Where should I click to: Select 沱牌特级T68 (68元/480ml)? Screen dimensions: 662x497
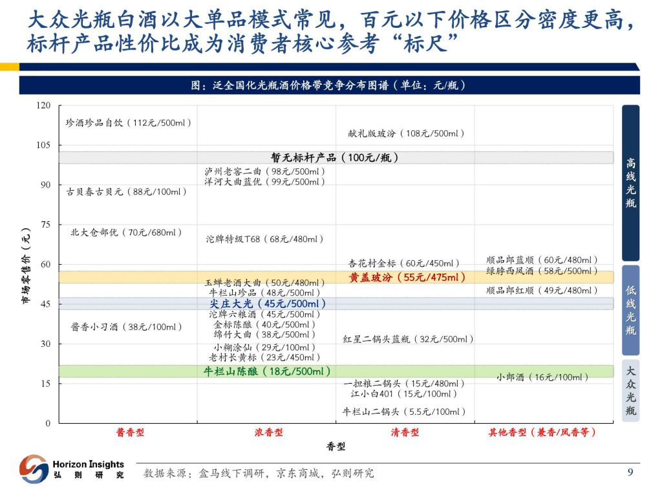(x=264, y=239)
